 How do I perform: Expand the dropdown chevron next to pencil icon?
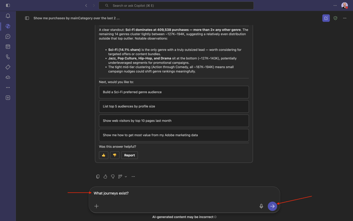(x=126, y=177)
